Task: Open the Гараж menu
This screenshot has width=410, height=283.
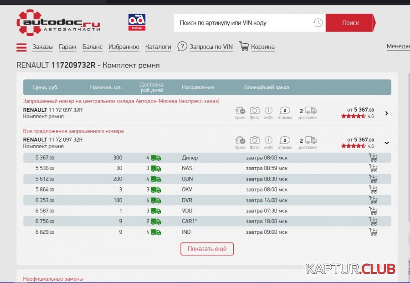Action: coord(67,47)
